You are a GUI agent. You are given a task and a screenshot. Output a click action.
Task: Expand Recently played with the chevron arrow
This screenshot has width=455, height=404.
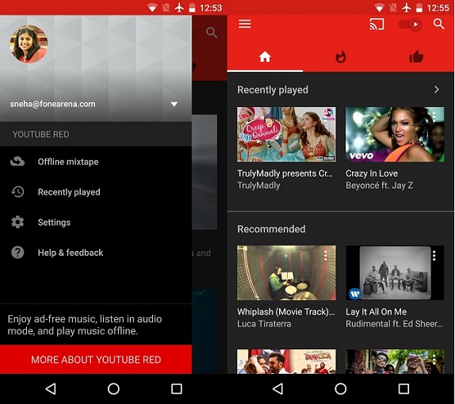pyautogui.click(x=437, y=90)
